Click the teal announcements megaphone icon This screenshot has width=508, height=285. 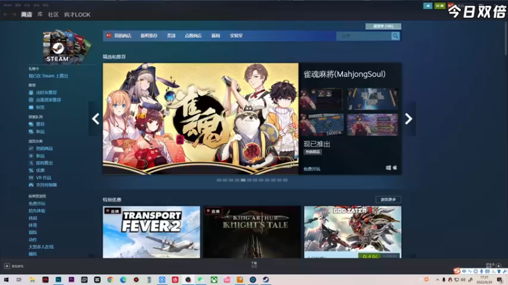427,6
